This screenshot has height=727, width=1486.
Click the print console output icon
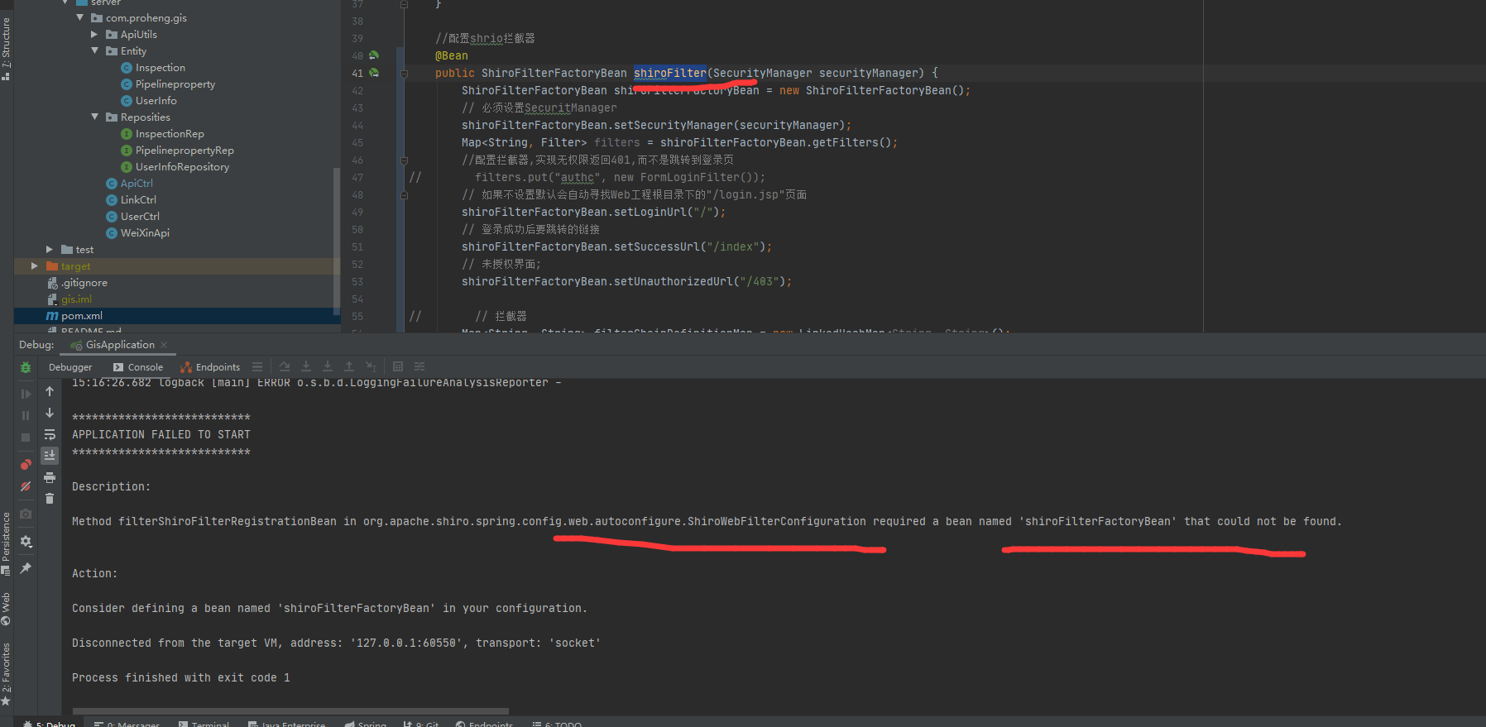(x=50, y=477)
